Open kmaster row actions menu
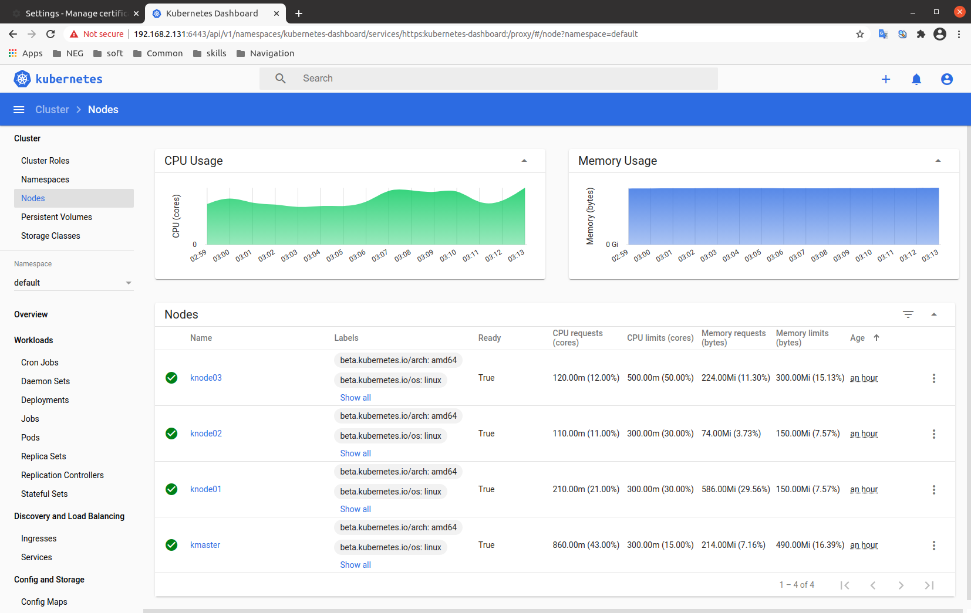 934,546
